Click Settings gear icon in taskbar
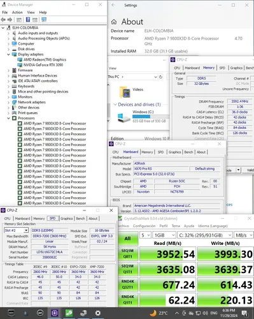The image size is (254, 319). tap(98, 313)
